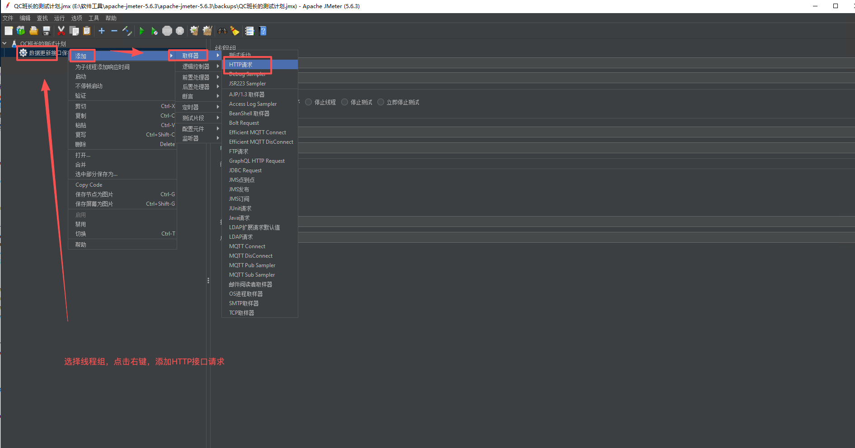
Task: Choose FTP请求 sampler entry
Action: (260, 151)
